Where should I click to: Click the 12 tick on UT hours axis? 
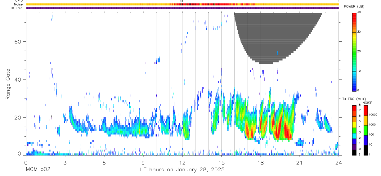pos(182,162)
